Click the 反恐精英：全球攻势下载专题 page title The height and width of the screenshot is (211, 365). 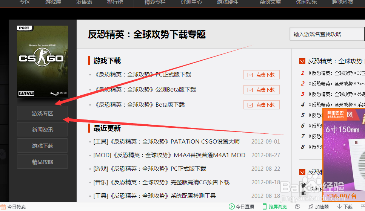point(147,34)
